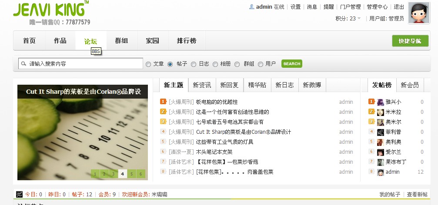
Task: Open avatar of user 奥米尔
Action: pyautogui.click(x=380, y=122)
